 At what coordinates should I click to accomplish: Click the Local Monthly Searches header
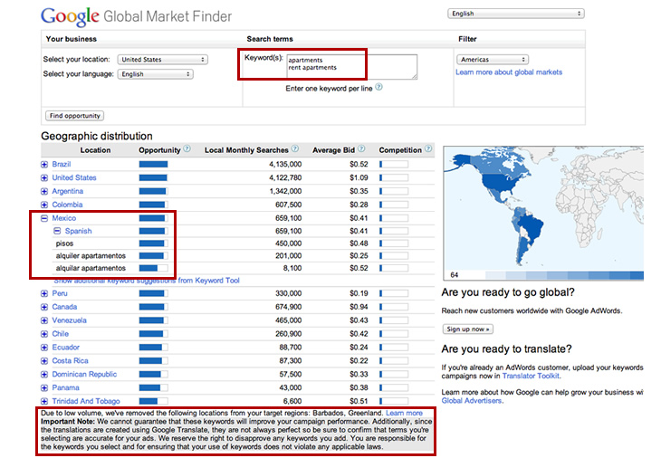(246, 150)
